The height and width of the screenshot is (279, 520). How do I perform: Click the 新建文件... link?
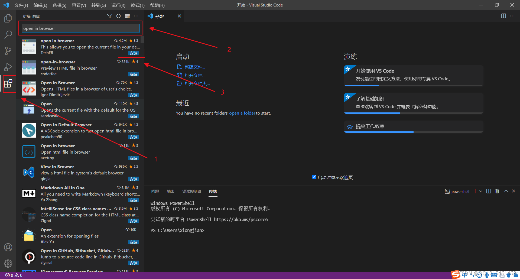(195, 67)
